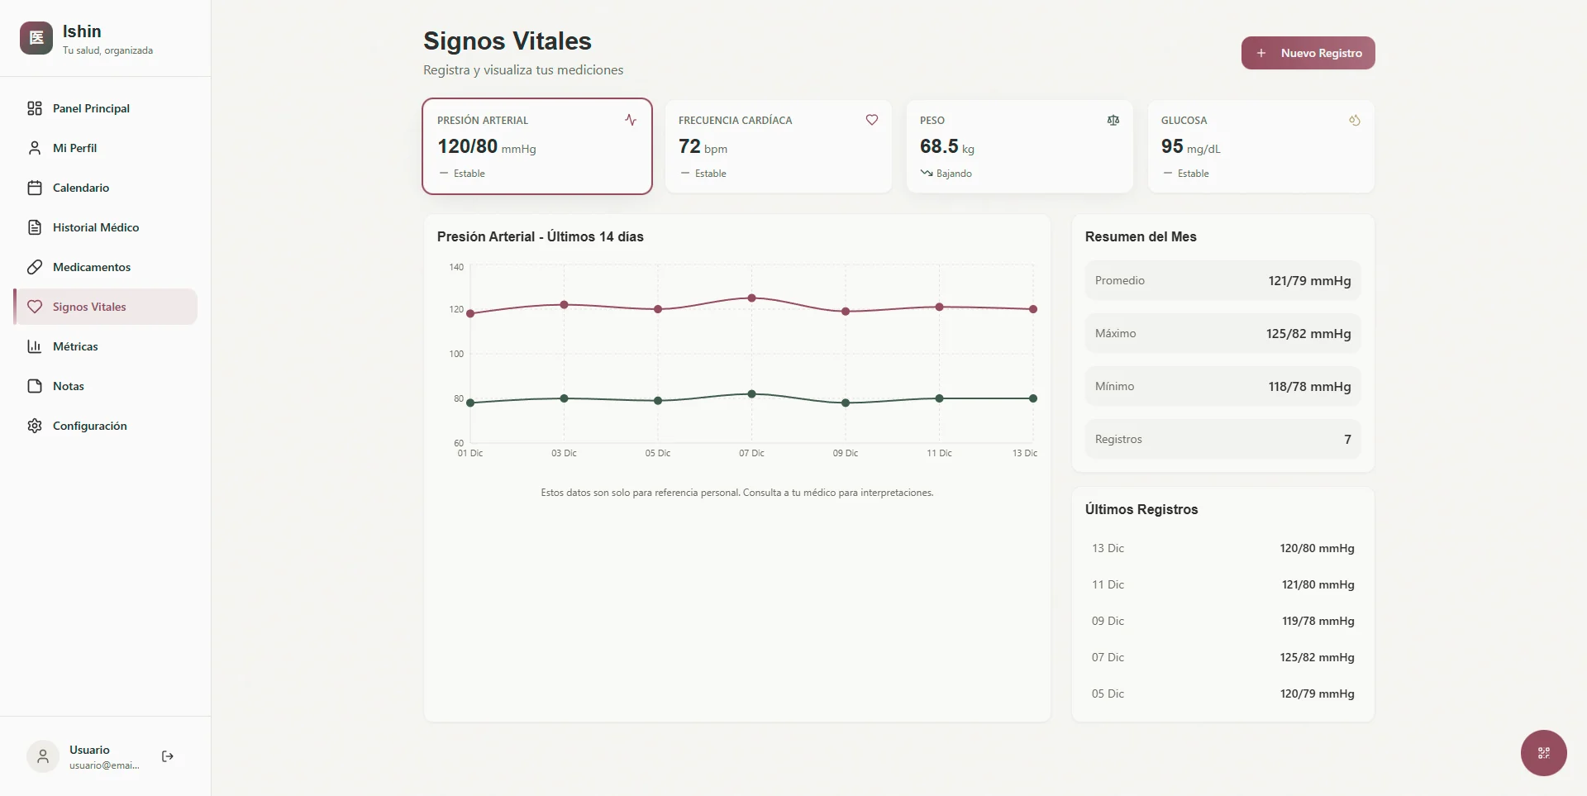Switch to the Frecuencia Cardíaca card
The image size is (1587, 796).
click(778, 146)
